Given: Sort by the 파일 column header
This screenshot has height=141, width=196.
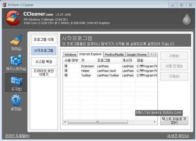Looking at the screenshot, I should (146, 60).
